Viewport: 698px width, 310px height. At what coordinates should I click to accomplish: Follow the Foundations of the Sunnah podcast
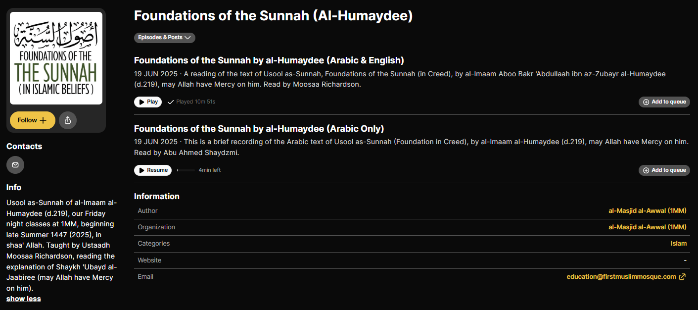[x=33, y=120]
